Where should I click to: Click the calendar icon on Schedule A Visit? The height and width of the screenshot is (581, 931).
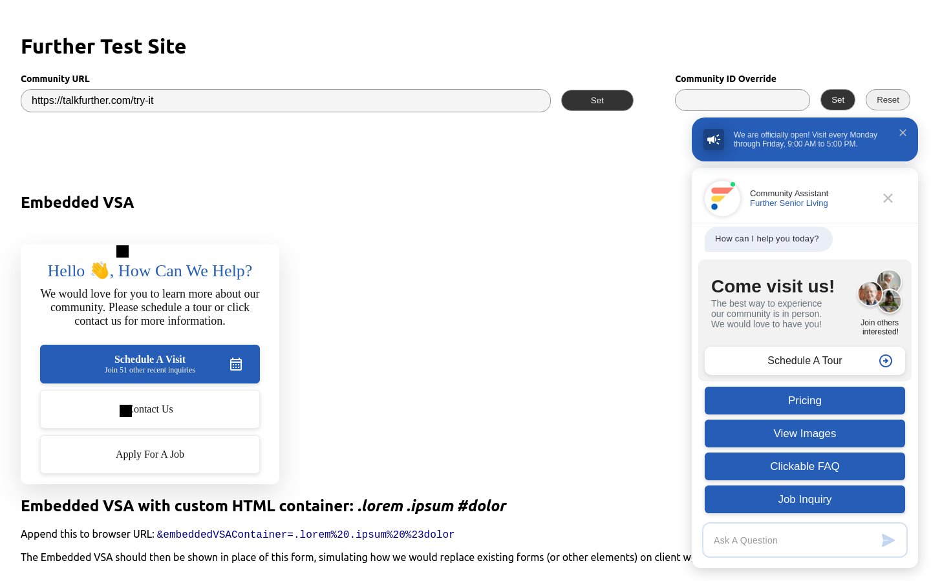click(236, 365)
